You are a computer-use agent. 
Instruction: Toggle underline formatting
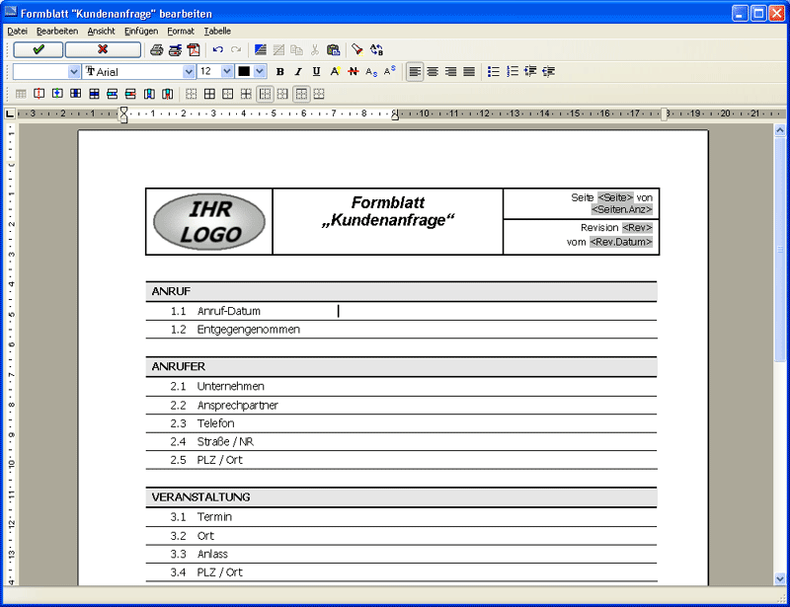[x=316, y=71]
